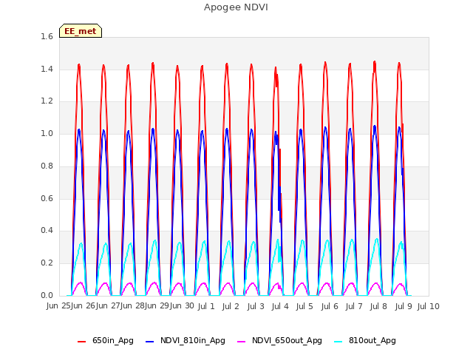The width and height of the screenshot is (473, 355).
Task: Click the 1.6 y-axis tick label
Action: pyautogui.click(x=47, y=36)
